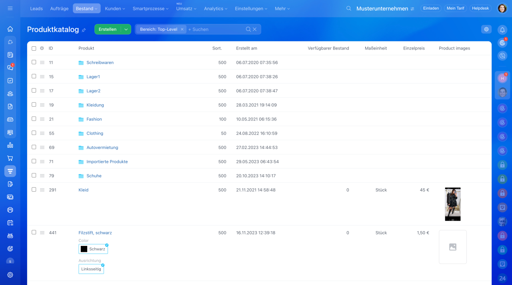Open sidebar settings gear at bottom left

10,275
